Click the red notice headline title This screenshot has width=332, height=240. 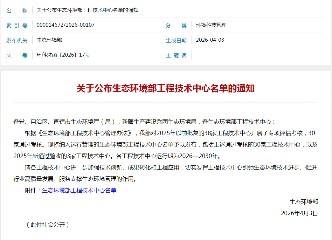pyautogui.click(x=165, y=88)
